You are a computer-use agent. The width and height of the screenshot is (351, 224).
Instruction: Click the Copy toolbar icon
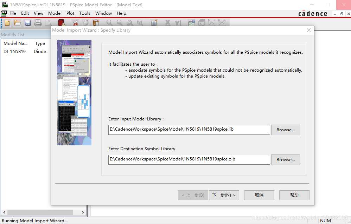coord(86,23)
